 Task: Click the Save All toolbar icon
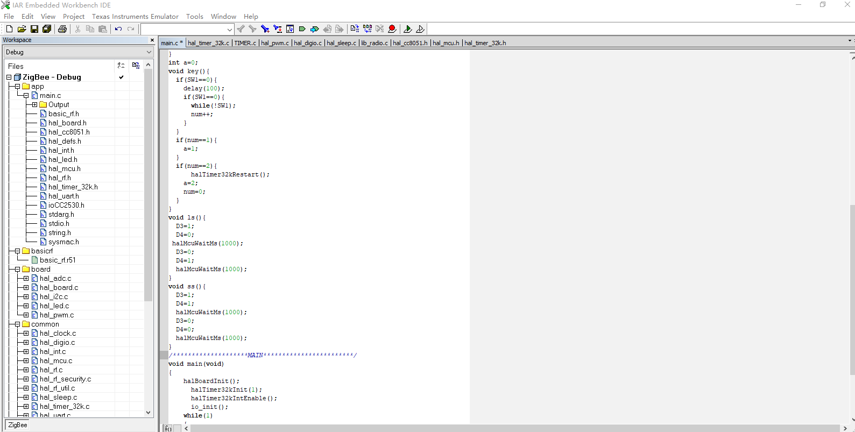click(47, 29)
